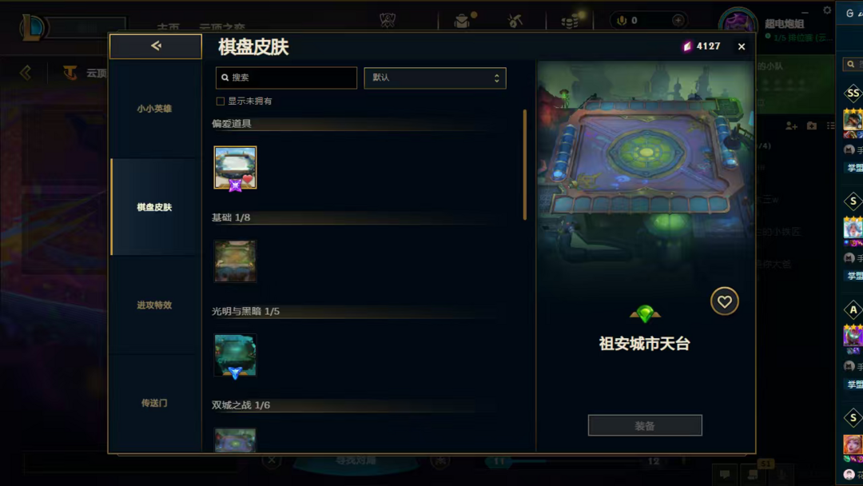Click the left chevron beside 云顶 logo
This screenshot has height=486, width=863.
click(26, 73)
